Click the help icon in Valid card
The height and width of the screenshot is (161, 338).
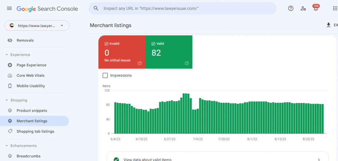point(187,63)
